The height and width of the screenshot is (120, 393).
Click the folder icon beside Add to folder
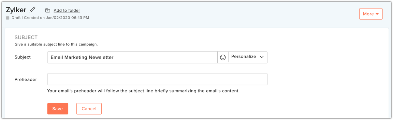48,10
